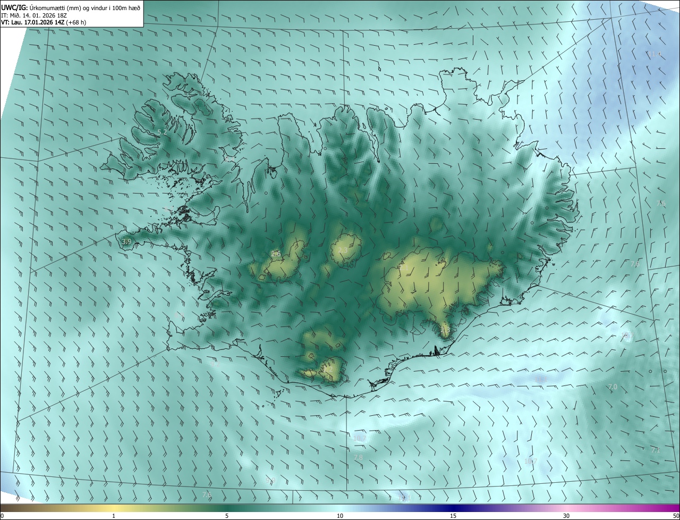Click the '2.6' value on the yellow glacier area
Viewport: 680px width, 520px height.
tap(276, 254)
